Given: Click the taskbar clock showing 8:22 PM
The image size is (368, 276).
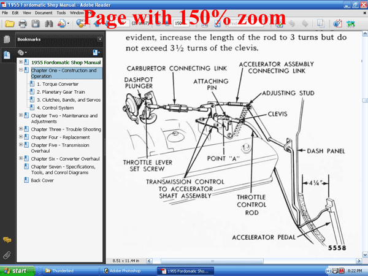Looking at the screenshot, I should (355, 271).
